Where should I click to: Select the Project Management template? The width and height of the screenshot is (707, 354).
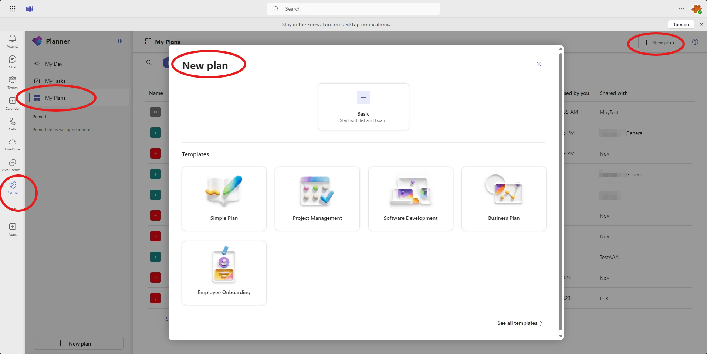(317, 199)
